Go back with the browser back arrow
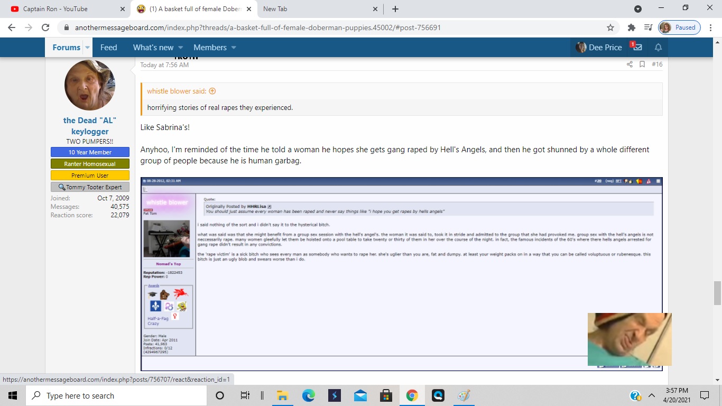This screenshot has width=722, height=406. click(12, 27)
